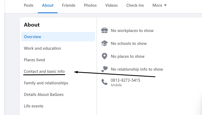Open Contact and basic info
202x115 pixels.
pos(44,71)
